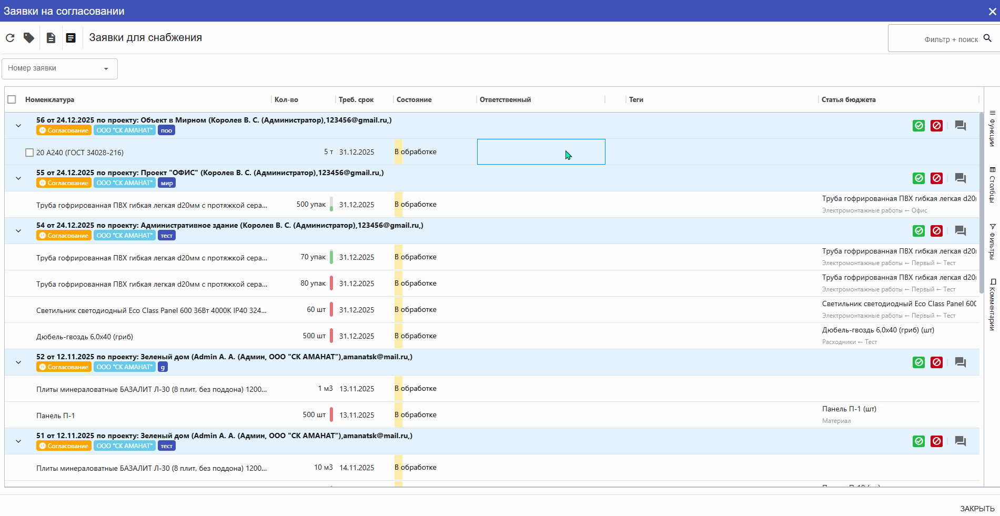Open the Номер заявки dropdown
1000x516 pixels.
(59, 68)
